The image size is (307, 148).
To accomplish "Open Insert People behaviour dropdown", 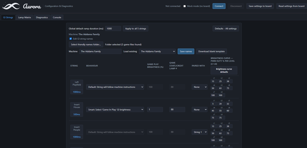I will (115, 132).
